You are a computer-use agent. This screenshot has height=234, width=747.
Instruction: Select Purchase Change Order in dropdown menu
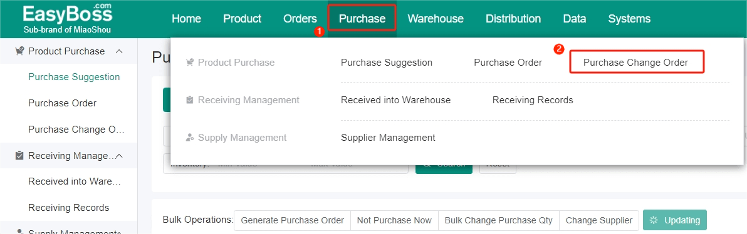pos(636,63)
